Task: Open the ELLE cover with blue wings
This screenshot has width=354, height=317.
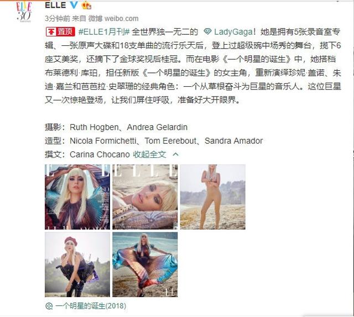Action: pyautogui.click(x=77, y=197)
